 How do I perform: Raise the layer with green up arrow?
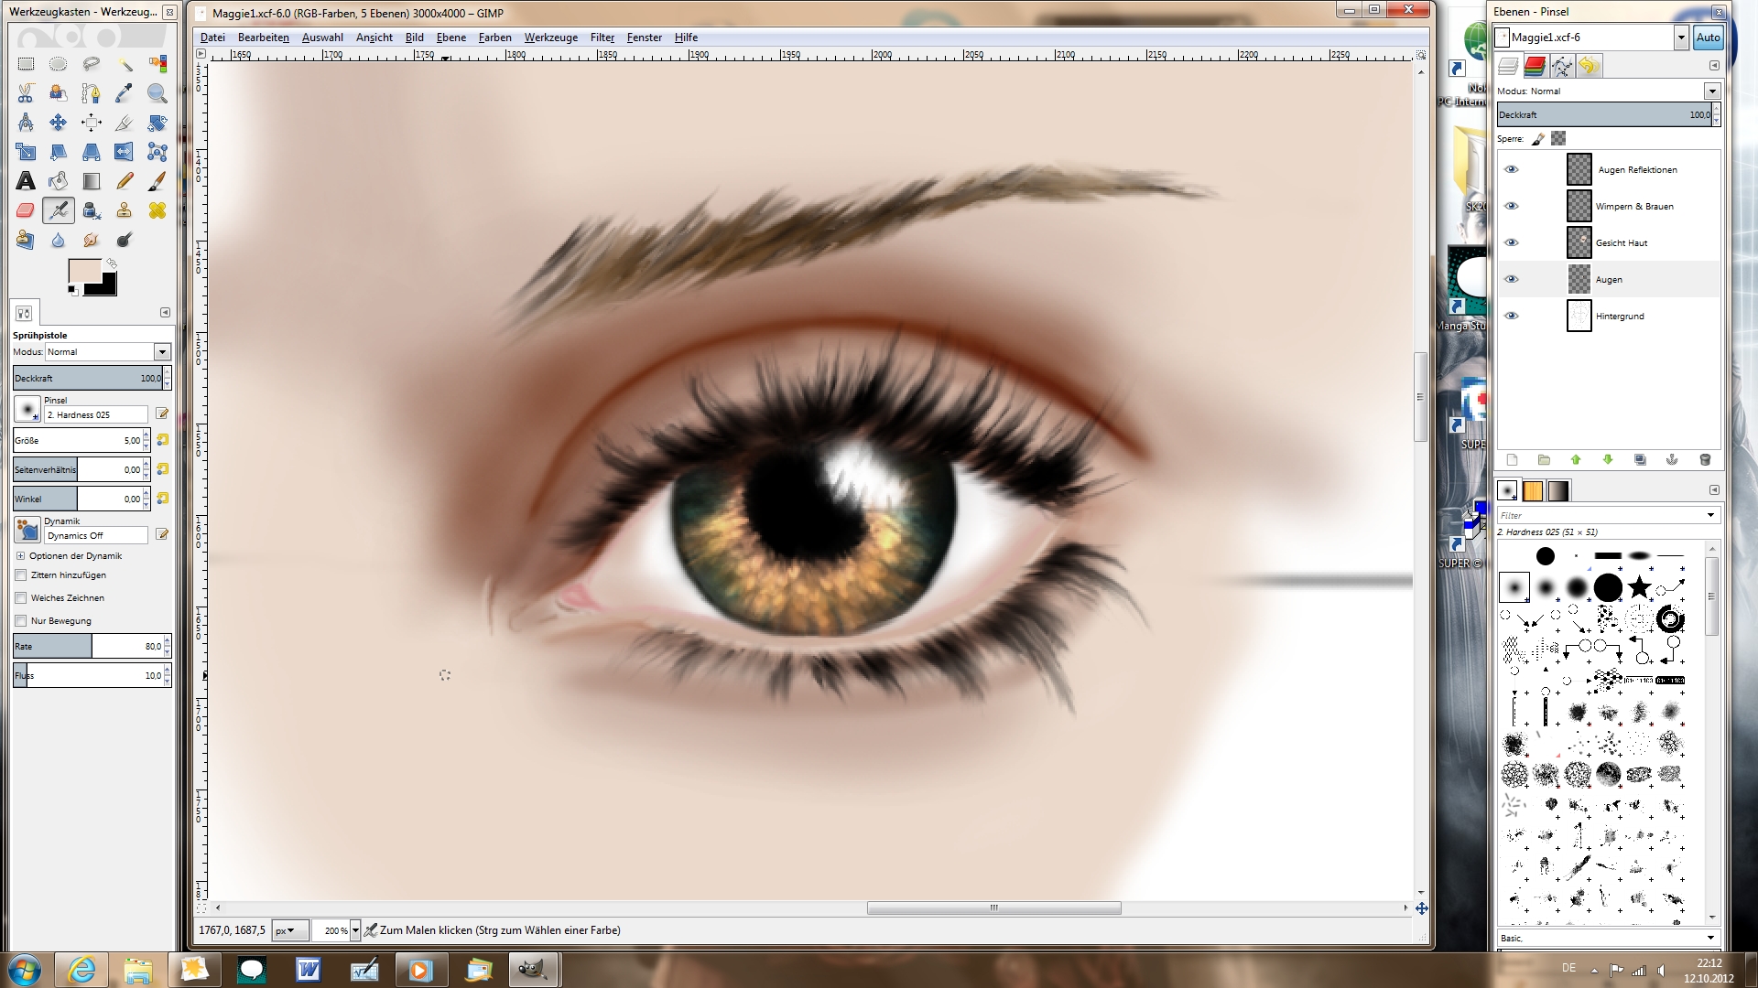click(1576, 460)
